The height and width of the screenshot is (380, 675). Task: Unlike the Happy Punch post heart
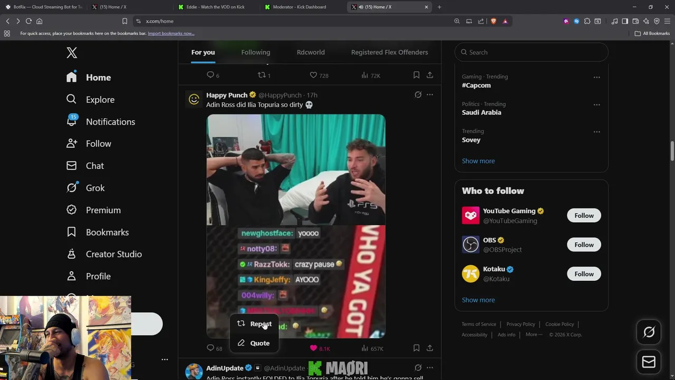pos(313,348)
